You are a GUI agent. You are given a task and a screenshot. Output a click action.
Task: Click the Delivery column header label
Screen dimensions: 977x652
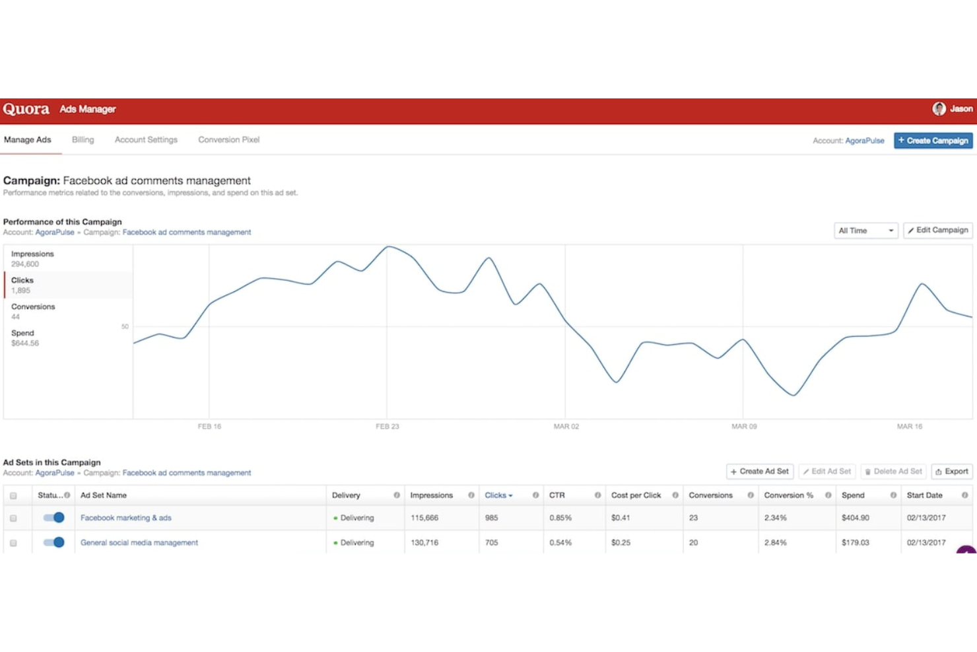click(x=346, y=495)
